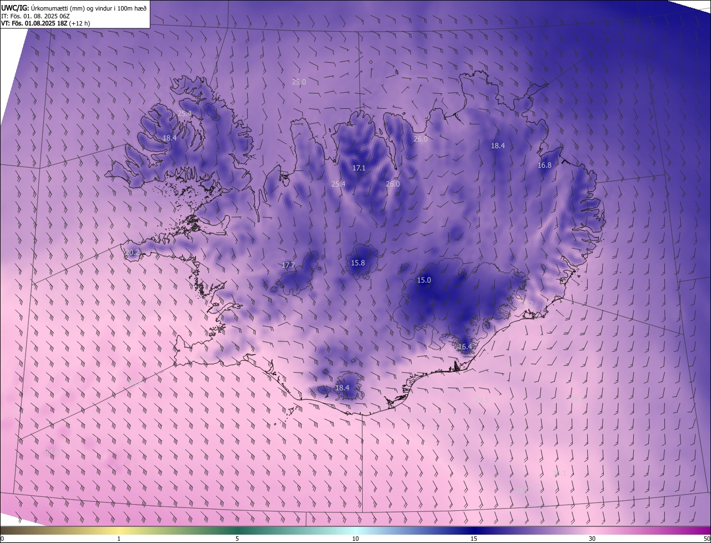
Task: Click the '5' label on the color scale
Action: (237, 539)
